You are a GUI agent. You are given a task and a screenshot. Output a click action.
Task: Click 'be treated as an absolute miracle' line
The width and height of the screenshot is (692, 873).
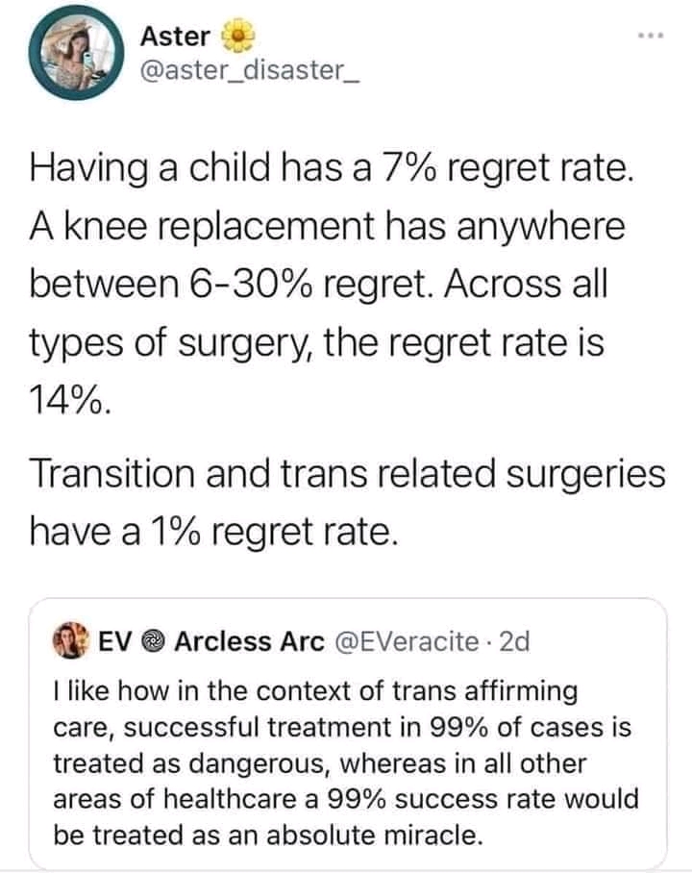267,836
